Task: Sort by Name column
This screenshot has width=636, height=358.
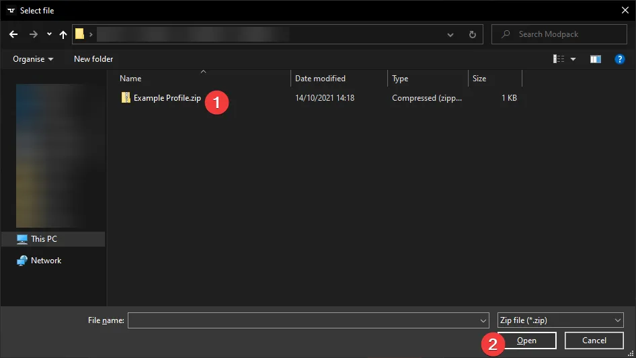Action: (x=130, y=79)
